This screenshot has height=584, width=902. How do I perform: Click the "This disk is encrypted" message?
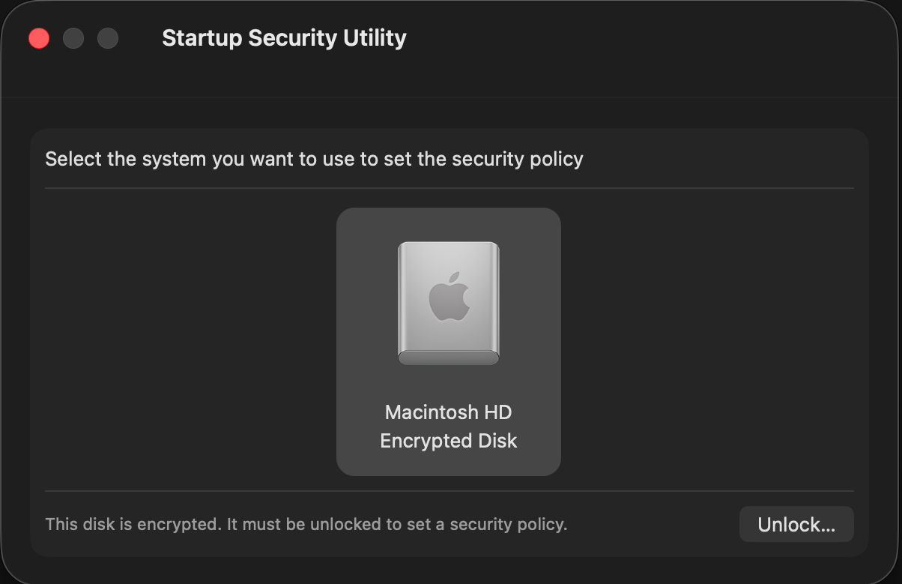coord(306,524)
